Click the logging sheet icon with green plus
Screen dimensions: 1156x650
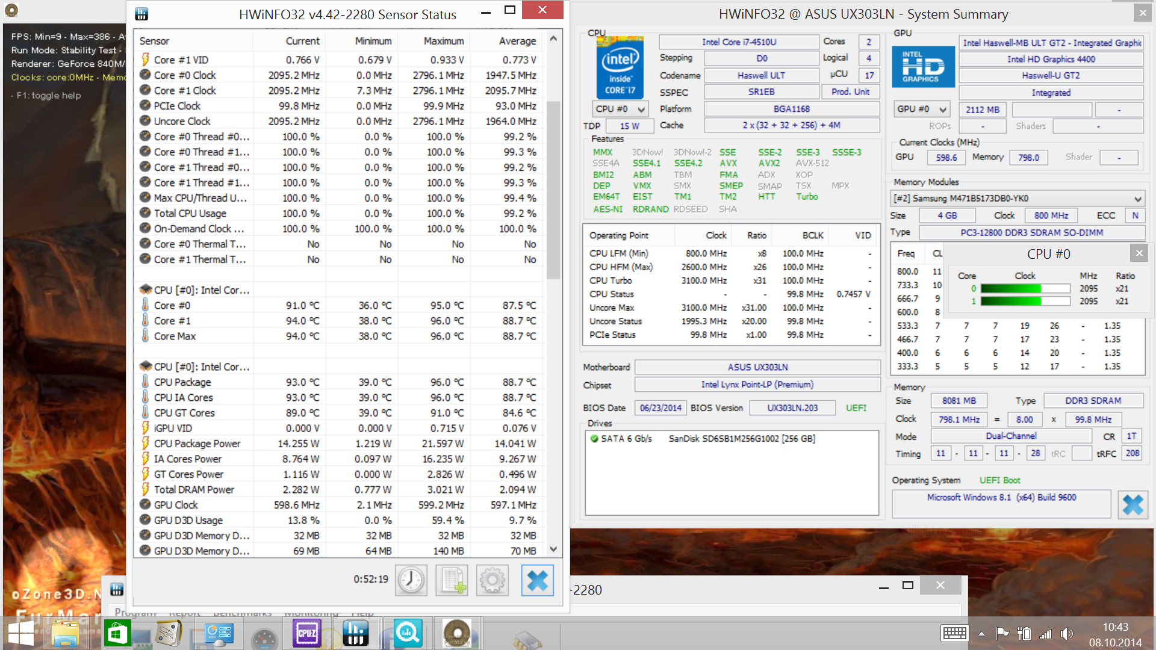coord(452,580)
